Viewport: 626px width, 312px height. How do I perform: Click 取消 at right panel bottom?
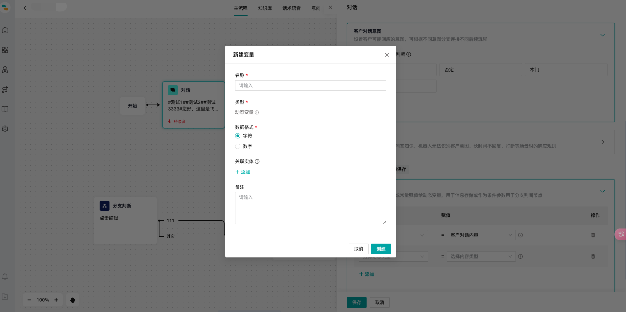380,302
